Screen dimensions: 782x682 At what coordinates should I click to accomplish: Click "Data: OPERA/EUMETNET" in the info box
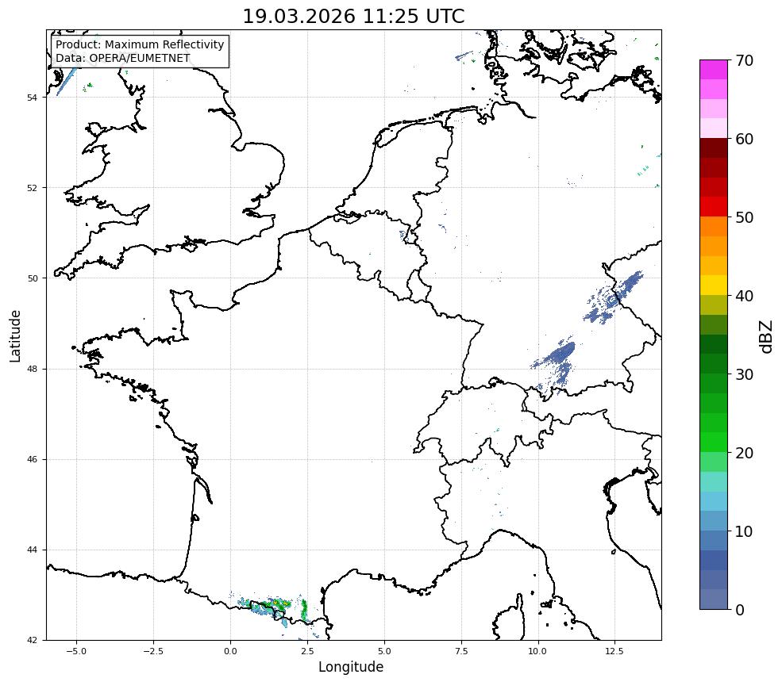click(123, 58)
